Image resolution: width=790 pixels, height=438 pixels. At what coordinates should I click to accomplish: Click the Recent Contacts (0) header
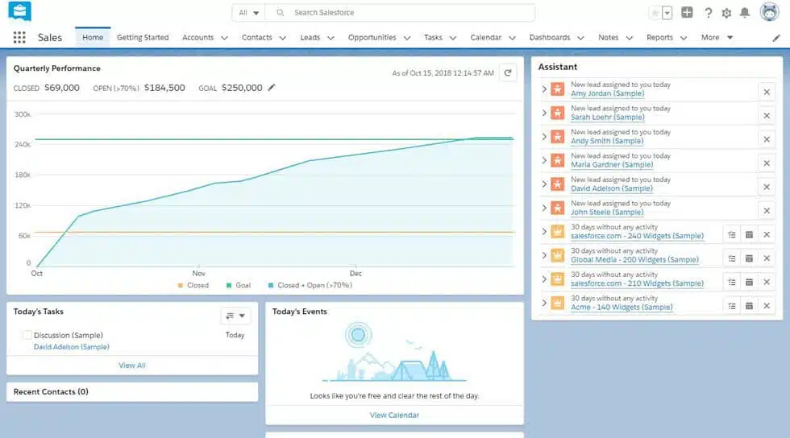coord(51,391)
